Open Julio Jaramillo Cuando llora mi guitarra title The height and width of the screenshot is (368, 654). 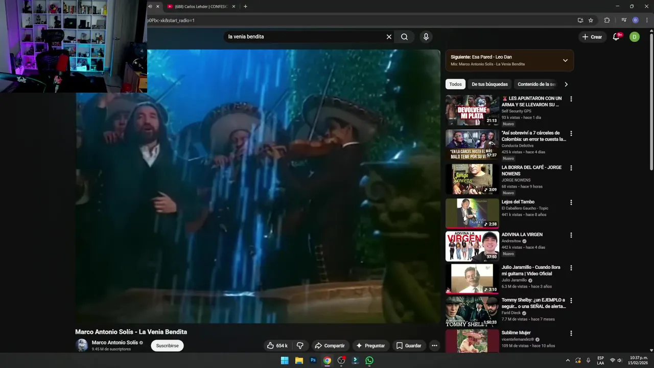coord(531,270)
